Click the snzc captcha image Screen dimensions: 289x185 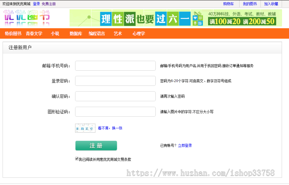point(85,128)
